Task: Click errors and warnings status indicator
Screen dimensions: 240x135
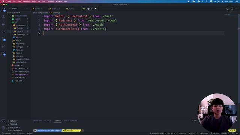Action: pyautogui.click(x=21, y=133)
